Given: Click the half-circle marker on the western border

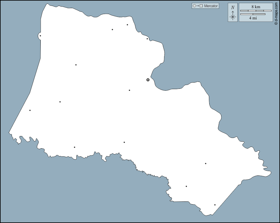Looking at the screenshot, I should pos(40,36).
